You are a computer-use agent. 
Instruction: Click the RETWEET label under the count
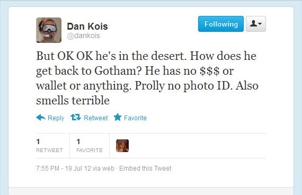click(x=49, y=150)
